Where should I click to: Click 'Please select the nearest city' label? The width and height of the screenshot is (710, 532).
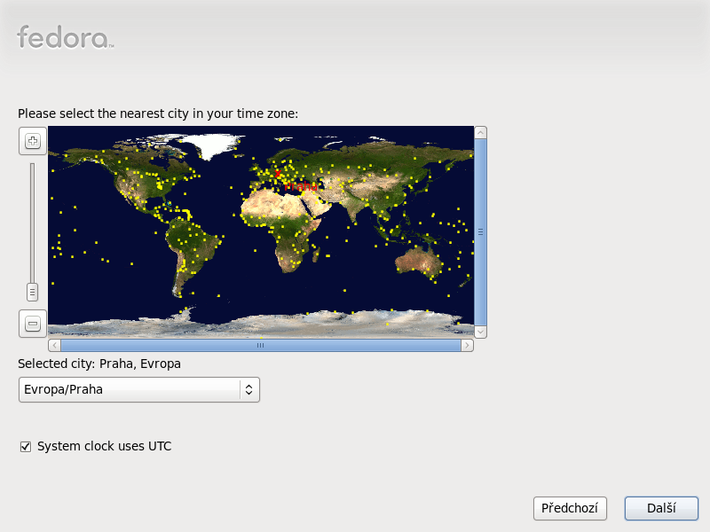pyautogui.click(x=158, y=113)
